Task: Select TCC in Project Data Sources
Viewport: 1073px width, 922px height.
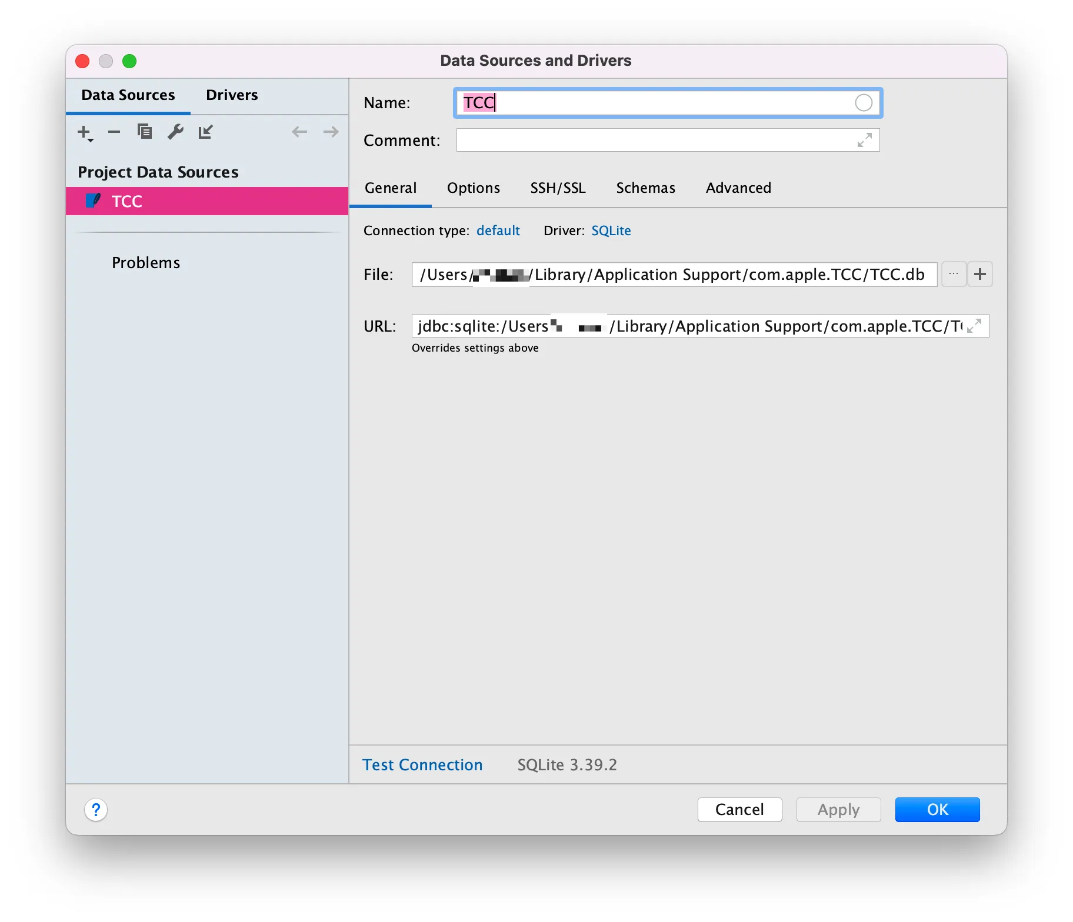Action: coord(207,201)
